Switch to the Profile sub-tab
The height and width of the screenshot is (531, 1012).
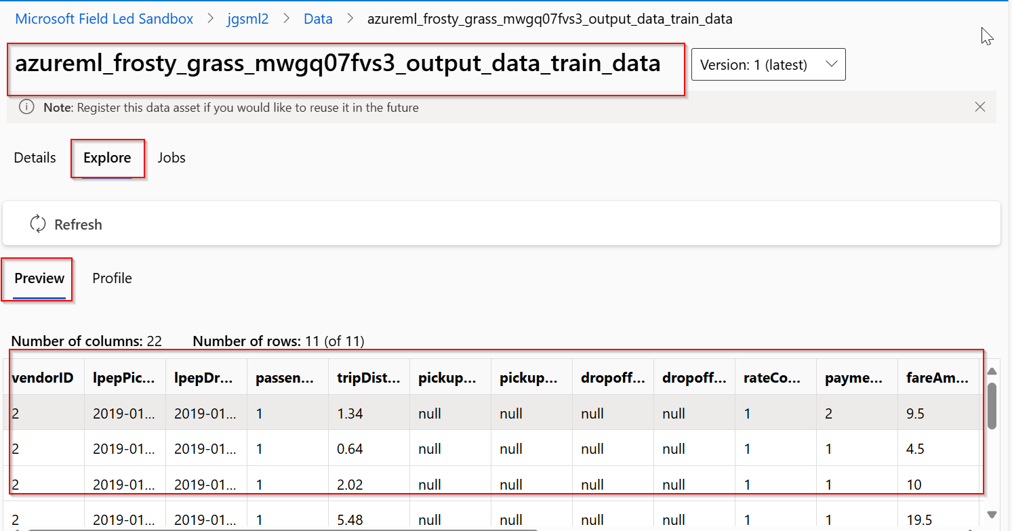click(x=112, y=278)
